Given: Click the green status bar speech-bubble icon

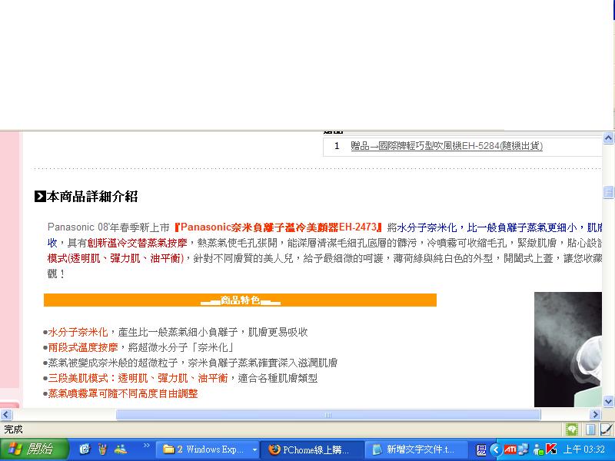Looking at the screenshot, I should click(x=572, y=429).
